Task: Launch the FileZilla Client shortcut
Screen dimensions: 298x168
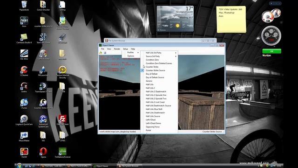Action: click(62, 120)
